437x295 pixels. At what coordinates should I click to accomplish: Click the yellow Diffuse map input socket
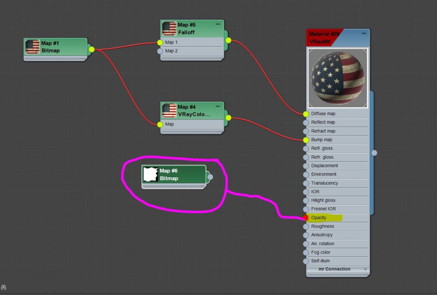pyautogui.click(x=306, y=114)
